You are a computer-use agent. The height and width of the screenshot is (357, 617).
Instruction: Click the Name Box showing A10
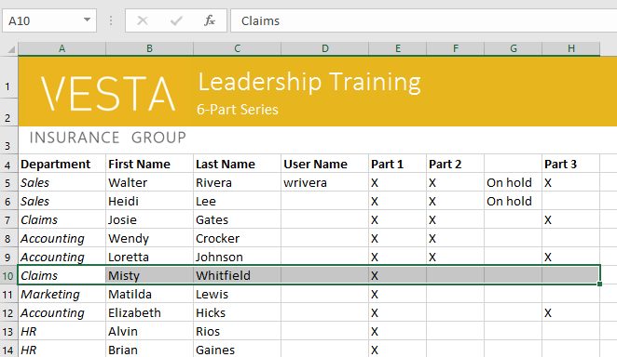[49, 20]
